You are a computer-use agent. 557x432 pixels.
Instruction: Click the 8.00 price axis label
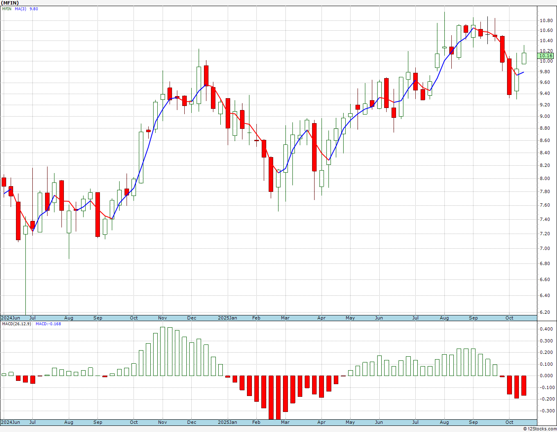[x=546, y=178]
